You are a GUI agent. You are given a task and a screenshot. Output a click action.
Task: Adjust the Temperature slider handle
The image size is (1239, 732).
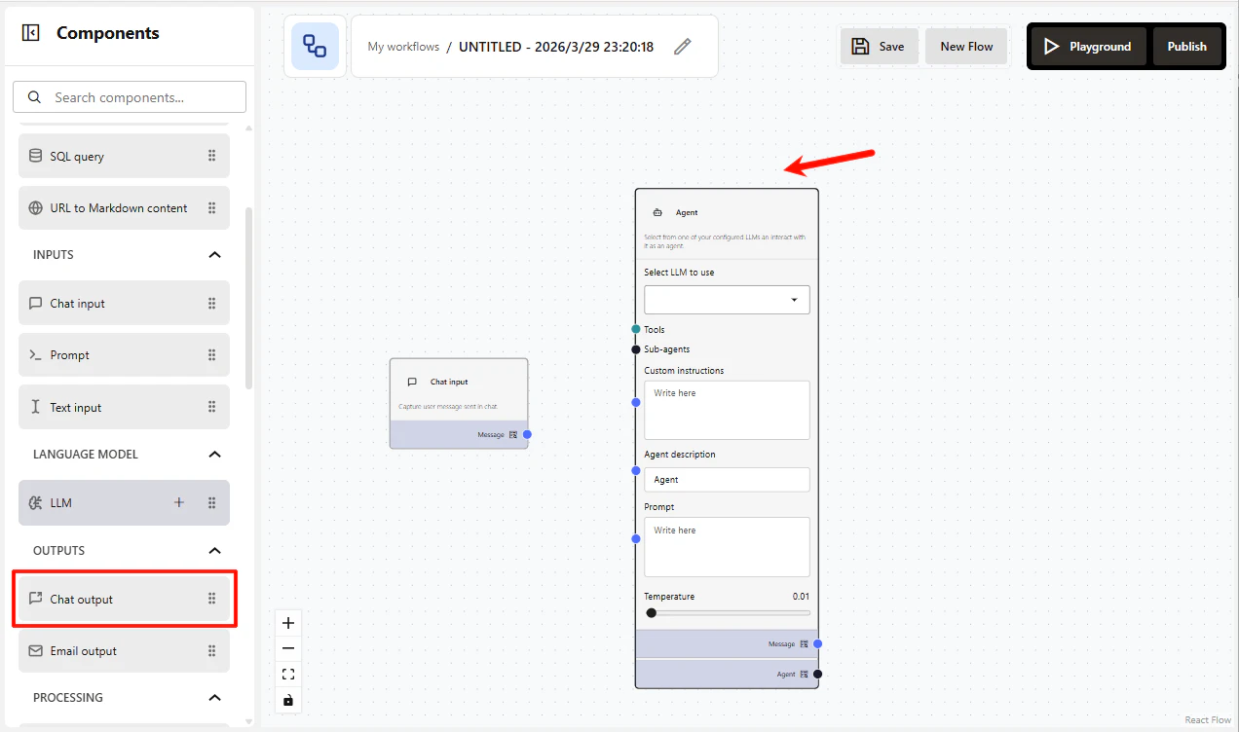[651, 613]
